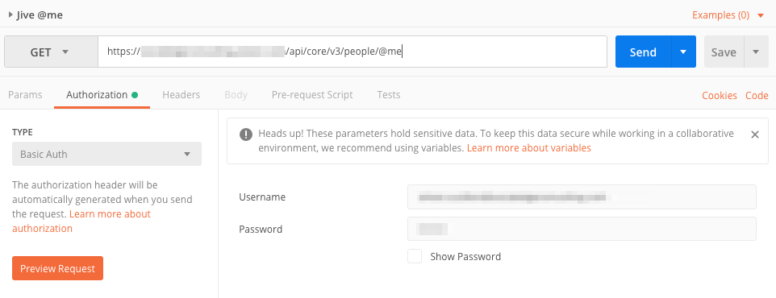This screenshot has height=298, width=776.
Task: Open the GET method dropdown
Action: [x=51, y=52]
